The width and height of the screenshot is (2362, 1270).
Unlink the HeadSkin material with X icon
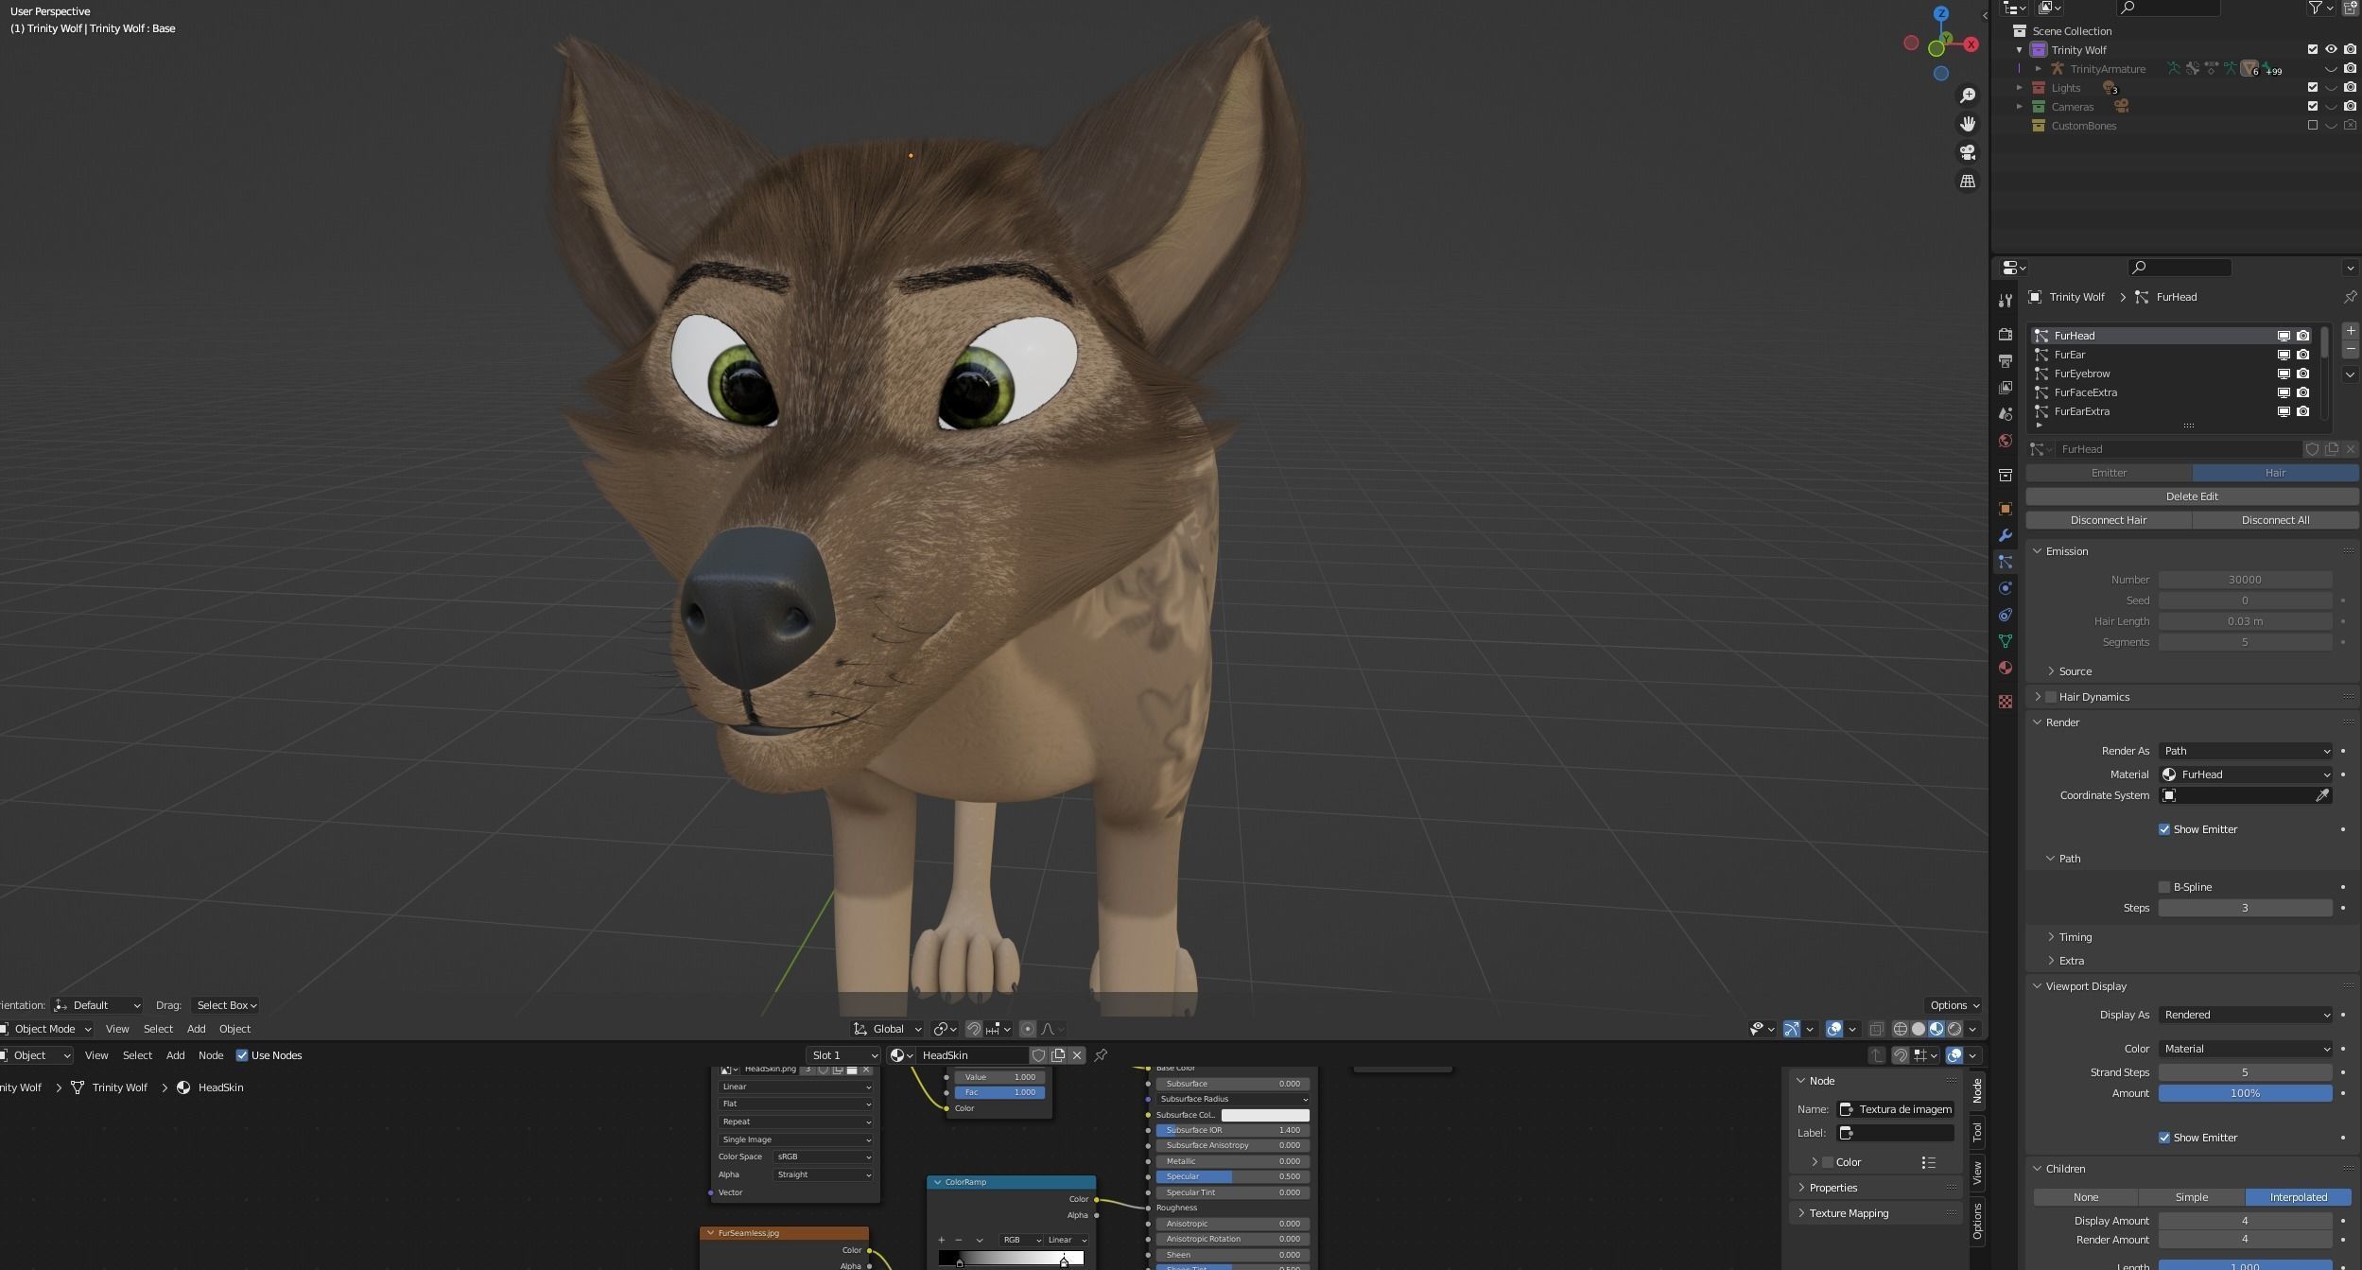pyautogui.click(x=1077, y=1055)
